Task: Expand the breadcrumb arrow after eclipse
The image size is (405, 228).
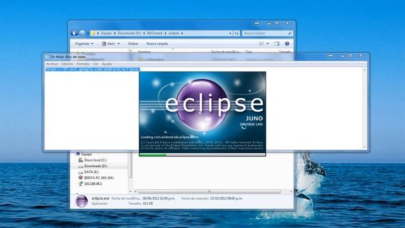Action: [182, 34]
